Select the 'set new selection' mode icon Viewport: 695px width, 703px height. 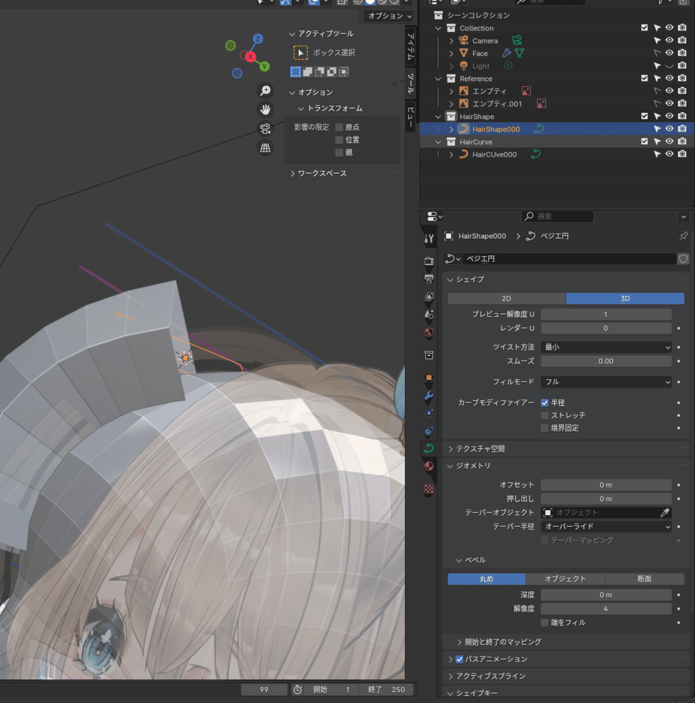tap(295, 72)
